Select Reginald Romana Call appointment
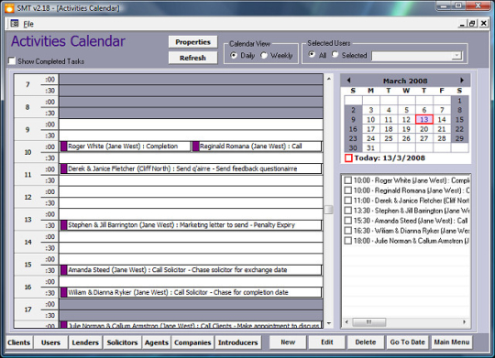Screen dimensions: 495x358 [x=257, y=146]
